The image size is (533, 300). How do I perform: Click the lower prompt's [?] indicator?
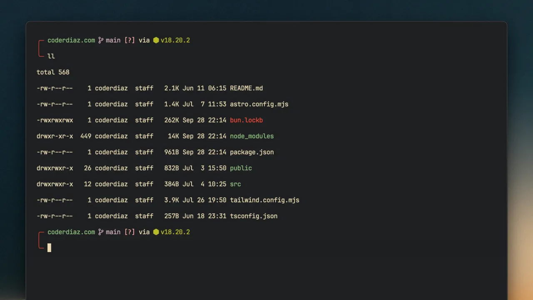(130, 232)
